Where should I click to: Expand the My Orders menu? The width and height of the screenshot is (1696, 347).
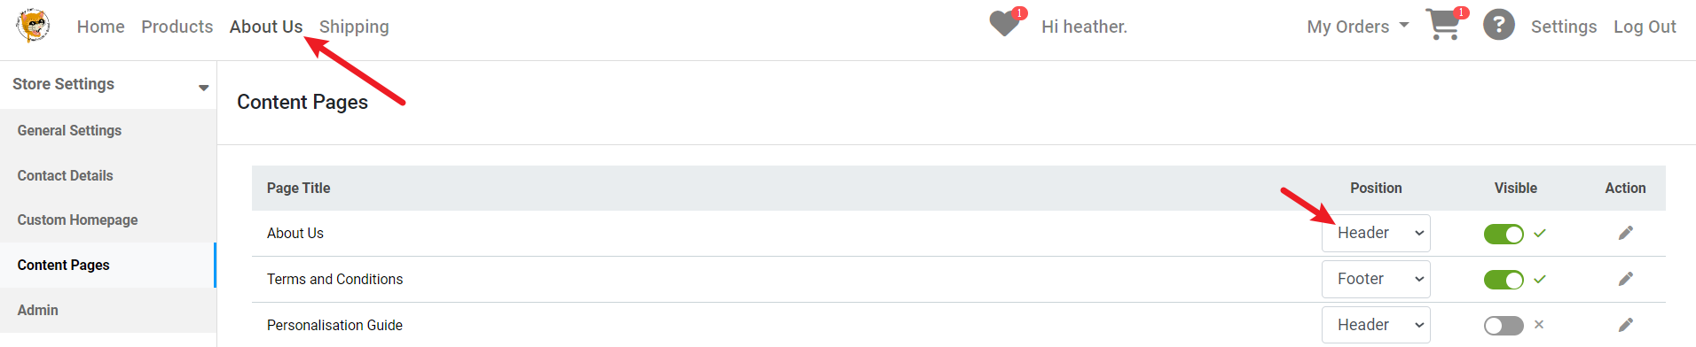tap(1357, 27)
